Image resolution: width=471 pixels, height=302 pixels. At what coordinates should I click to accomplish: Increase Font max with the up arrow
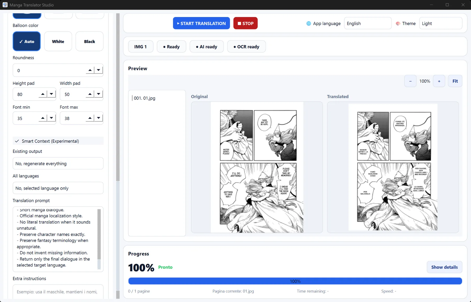[x=90, y=118]
